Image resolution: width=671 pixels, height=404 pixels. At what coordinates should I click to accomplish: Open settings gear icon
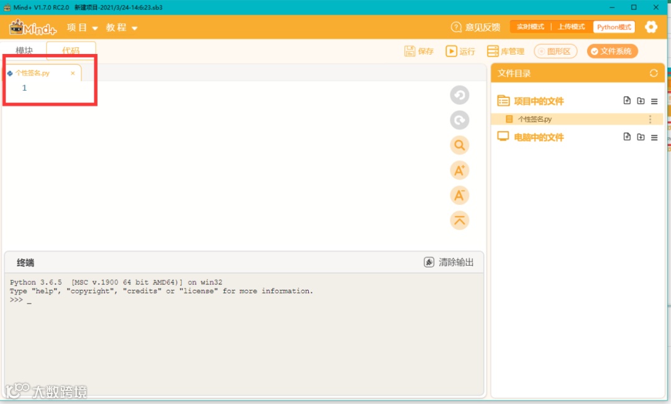point(651,27)
